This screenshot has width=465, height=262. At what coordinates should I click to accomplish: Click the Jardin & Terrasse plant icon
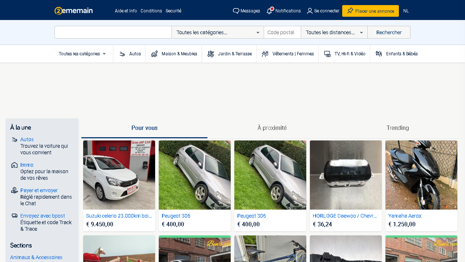click(x=211, y=54)
